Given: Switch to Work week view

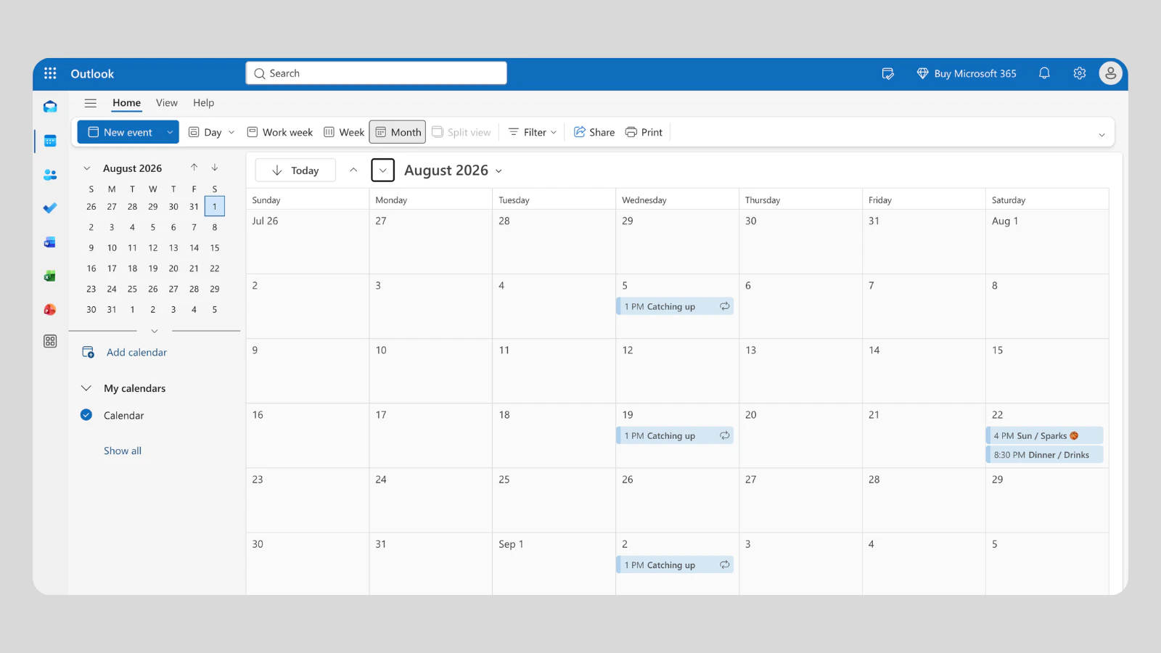Looking at the screenshot, I should click(280, 132).
